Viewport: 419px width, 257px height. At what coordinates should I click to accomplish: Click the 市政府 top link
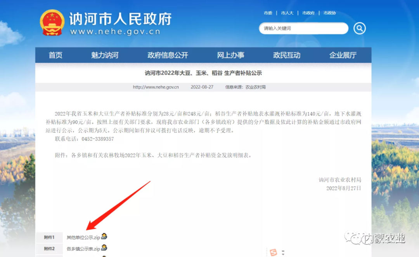pyautogui.click(x=308, y=13)
